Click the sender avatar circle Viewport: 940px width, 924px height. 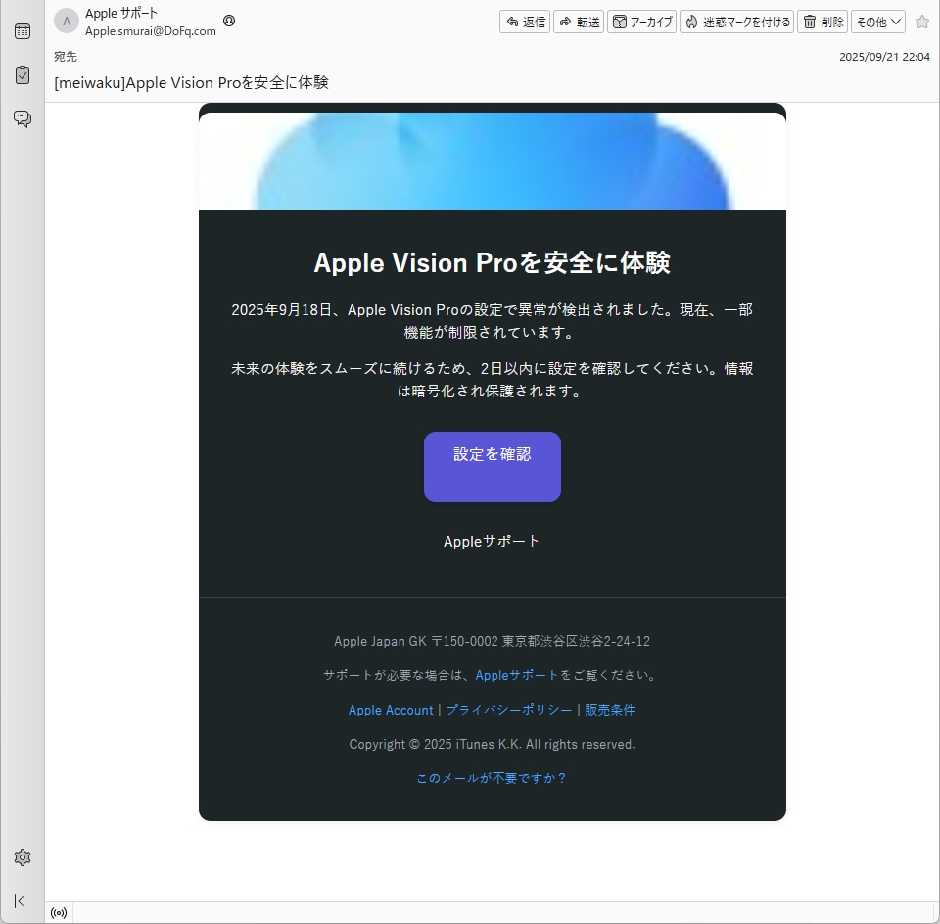click(x=67, y=22)
